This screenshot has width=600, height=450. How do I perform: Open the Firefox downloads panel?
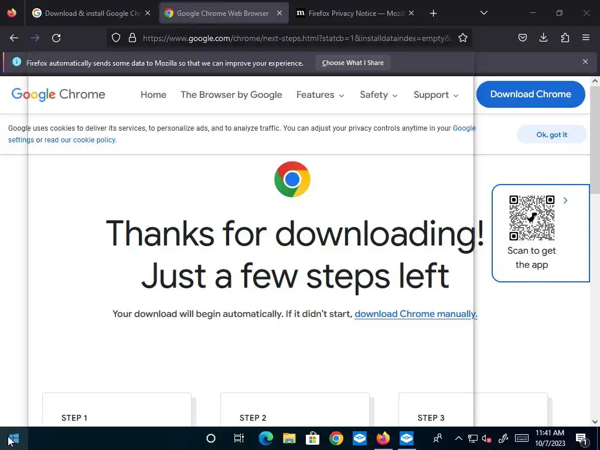(x=544, y=37)
